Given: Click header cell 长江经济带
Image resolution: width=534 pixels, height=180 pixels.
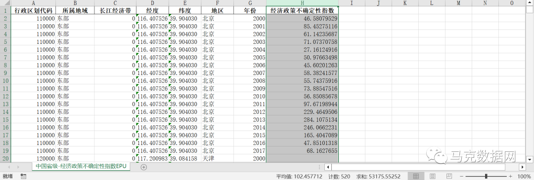Looking at the screenshot, I should 115,10.
